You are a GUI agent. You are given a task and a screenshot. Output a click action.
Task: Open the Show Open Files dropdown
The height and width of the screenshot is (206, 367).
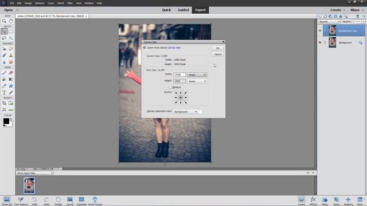coord(34,173)
